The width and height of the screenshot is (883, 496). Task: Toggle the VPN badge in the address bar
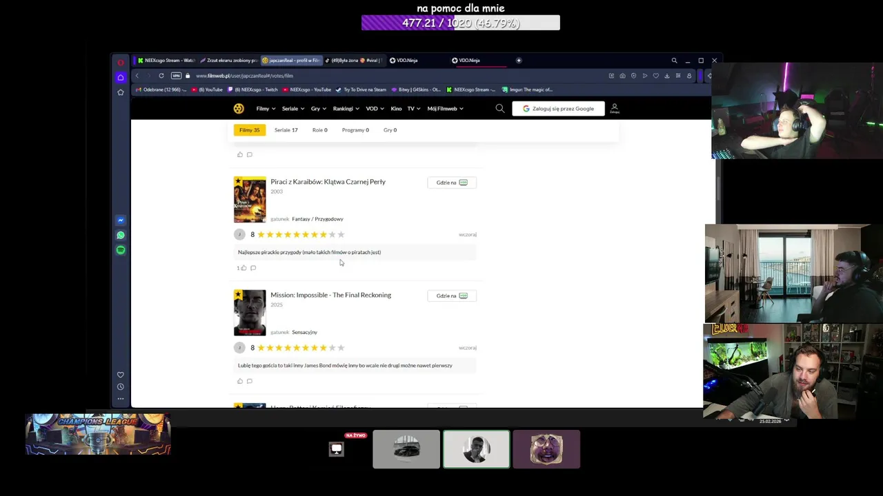pyautogui.click(x=176, y=76)
